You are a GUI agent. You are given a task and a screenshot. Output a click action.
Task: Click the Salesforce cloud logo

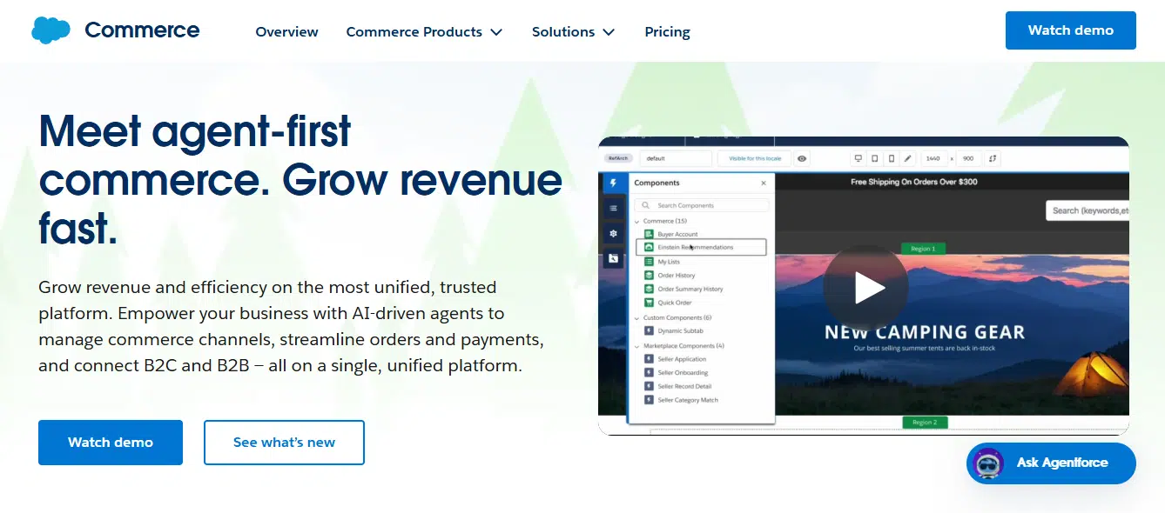click(51, 30)
